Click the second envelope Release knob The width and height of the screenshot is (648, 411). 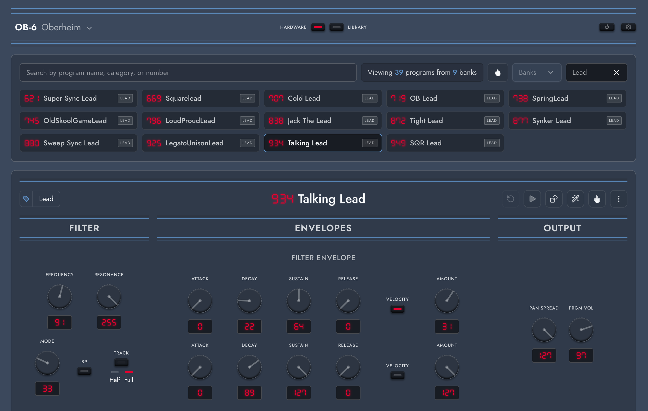(348, 367)
